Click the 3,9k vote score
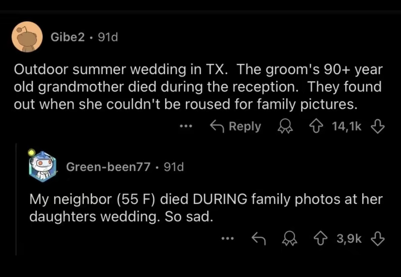Image resolution: width=401 pixels, height=277 pixels. (x=349, y=238)
